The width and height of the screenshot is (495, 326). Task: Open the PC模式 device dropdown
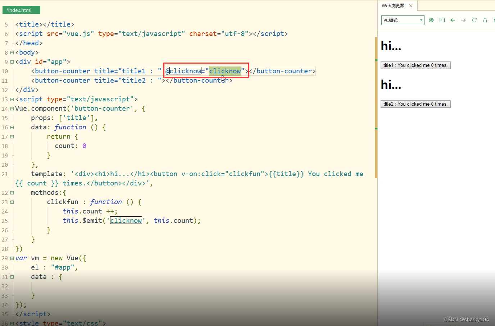[x=403, y=20]
